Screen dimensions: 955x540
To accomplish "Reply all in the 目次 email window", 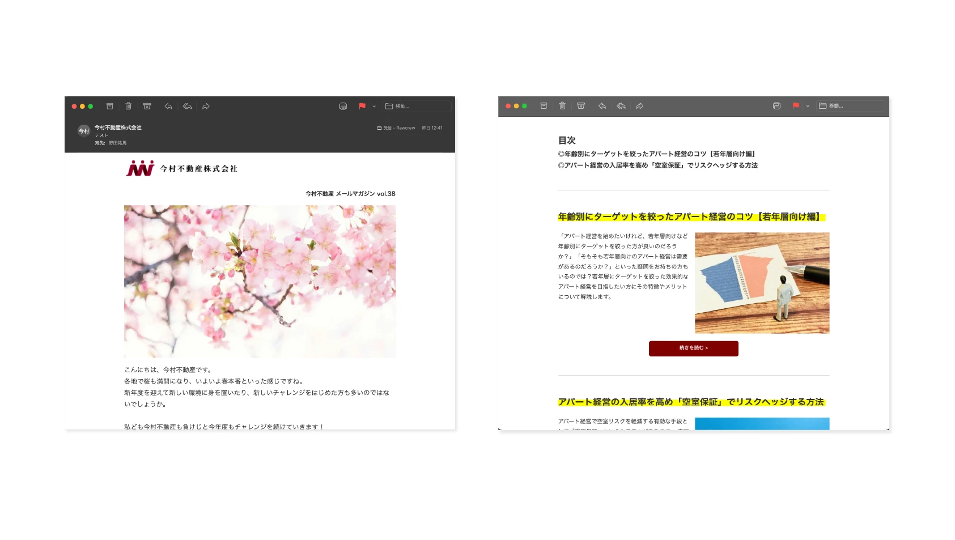I will coord(621,106).
